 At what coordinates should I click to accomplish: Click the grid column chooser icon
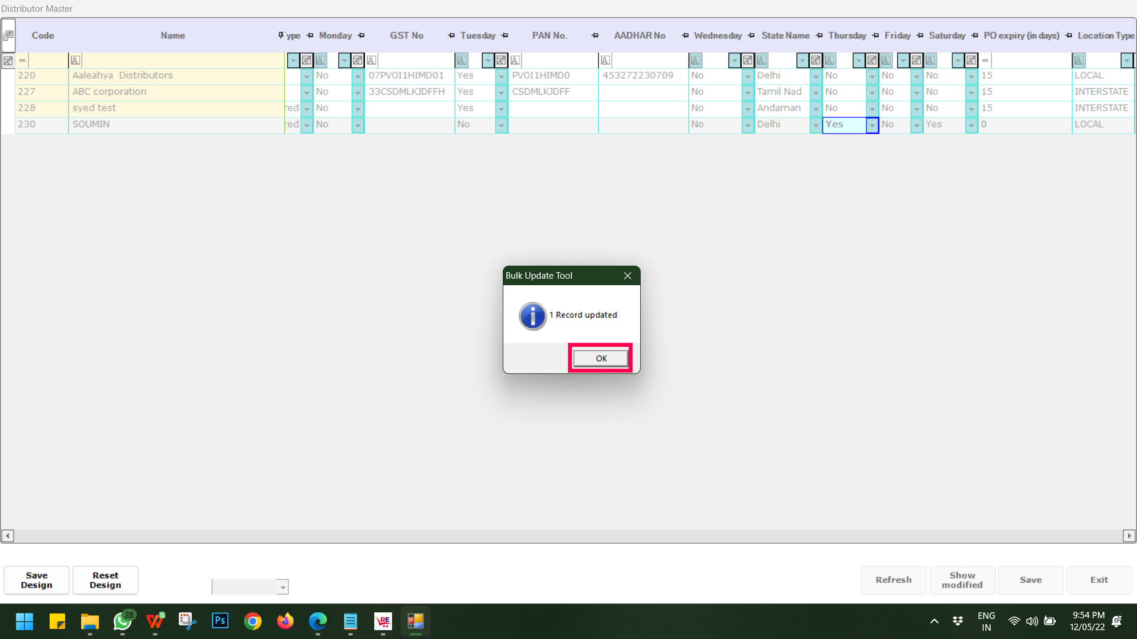[8, 35]
